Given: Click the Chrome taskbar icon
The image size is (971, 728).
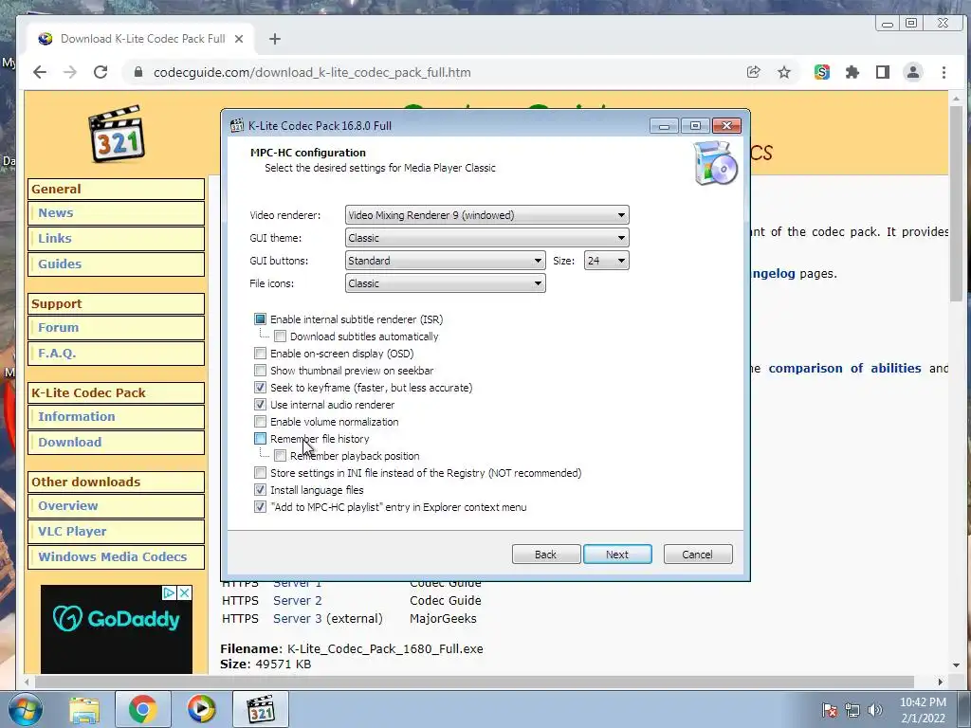Looking at the screenshot, I should [142, 709].
